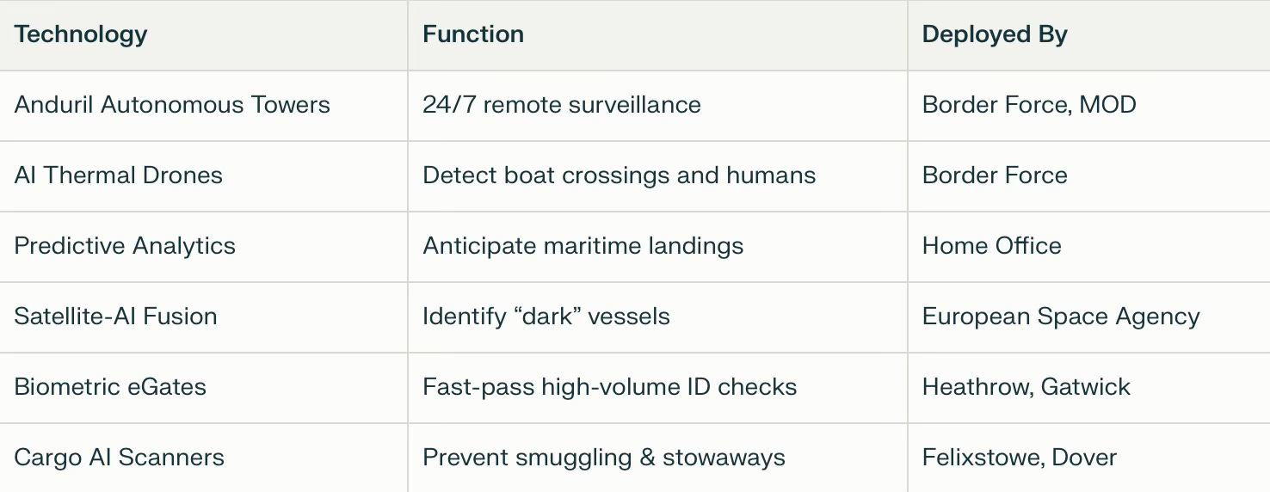Select the AI Thermal Drones cell
Image resolution: width=1270 pixels, height=492 pixels.
click(204, 176)
